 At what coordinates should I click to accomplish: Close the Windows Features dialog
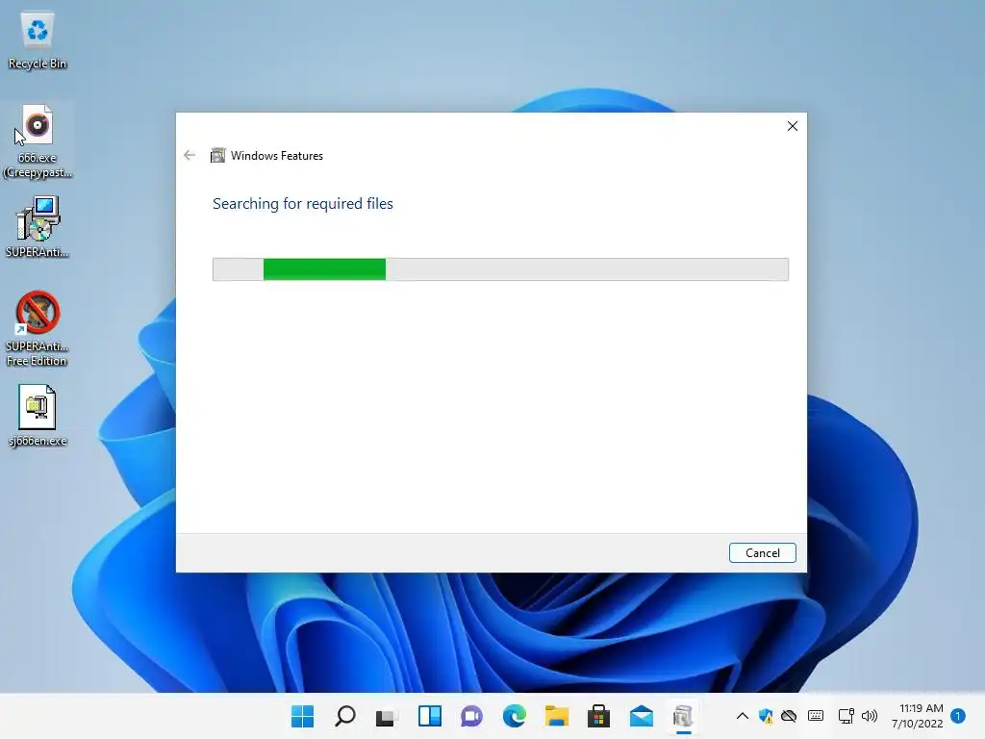point(793,126)
